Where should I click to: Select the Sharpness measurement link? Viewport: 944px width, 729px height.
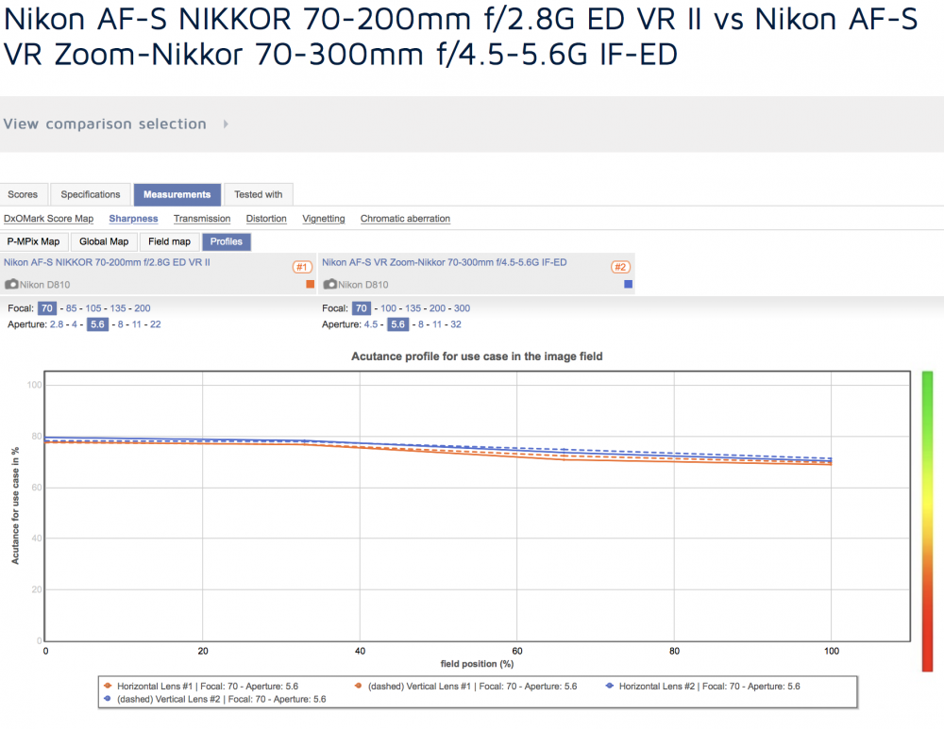pyautogui.click(x=134, y=219)
